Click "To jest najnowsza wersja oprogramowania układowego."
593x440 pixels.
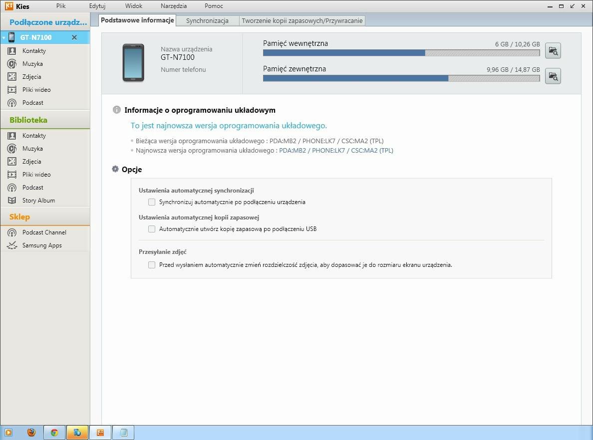(229, 126)
